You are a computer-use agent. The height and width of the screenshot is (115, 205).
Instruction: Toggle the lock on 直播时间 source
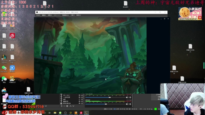click(82, 101)
